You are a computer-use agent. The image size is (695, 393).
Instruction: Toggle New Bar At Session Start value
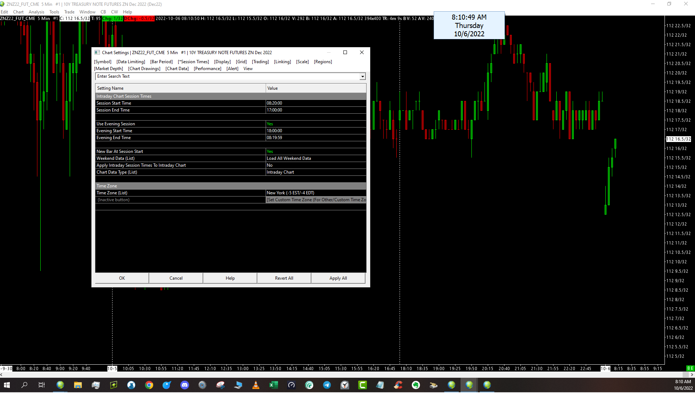(316, 151)
